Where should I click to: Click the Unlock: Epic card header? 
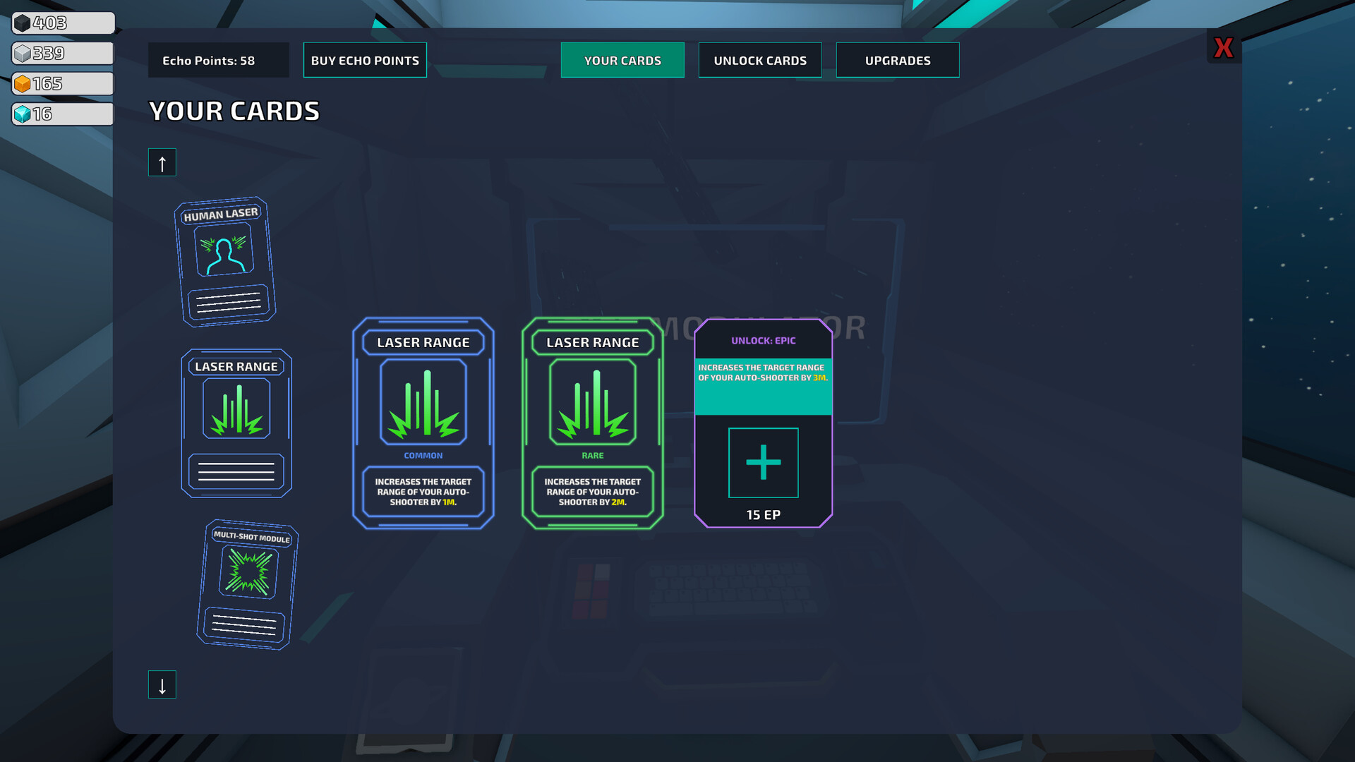point(763,341)
